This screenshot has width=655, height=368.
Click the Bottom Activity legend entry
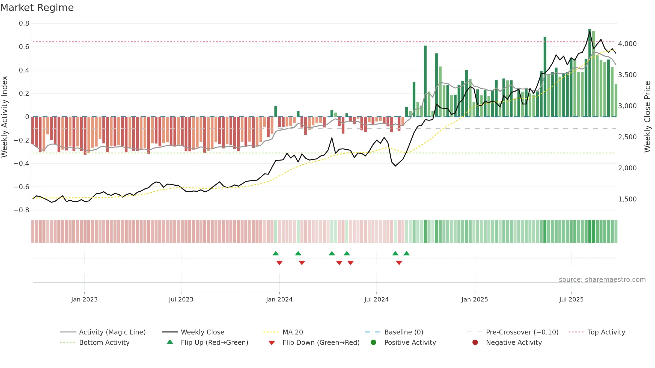pos(95,342)
